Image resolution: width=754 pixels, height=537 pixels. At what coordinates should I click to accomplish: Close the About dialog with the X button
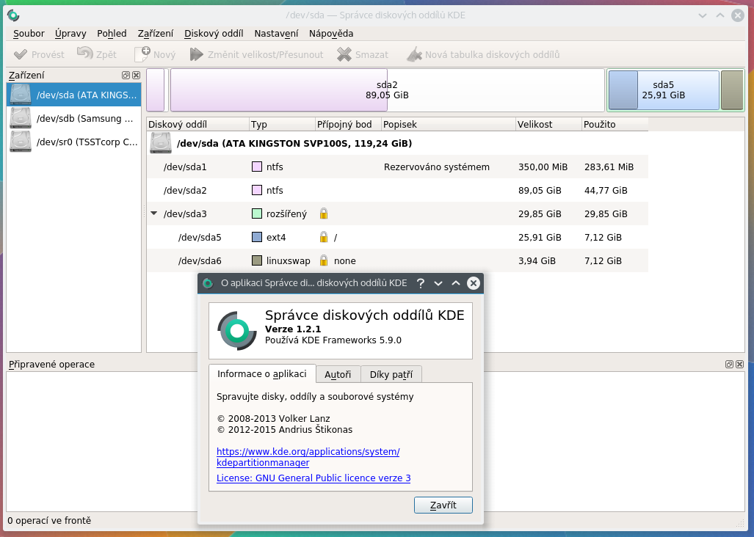pyautogui.click(x=474, y=283)
